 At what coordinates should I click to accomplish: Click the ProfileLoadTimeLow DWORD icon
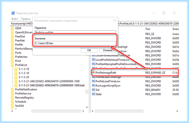point(94,81)
